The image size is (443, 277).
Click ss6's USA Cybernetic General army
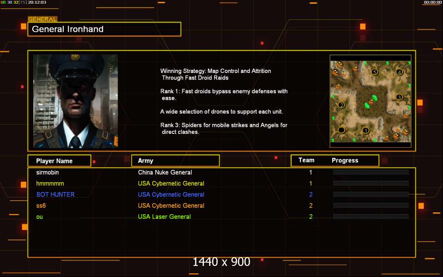pyautogui.click(x=171, y=205)
